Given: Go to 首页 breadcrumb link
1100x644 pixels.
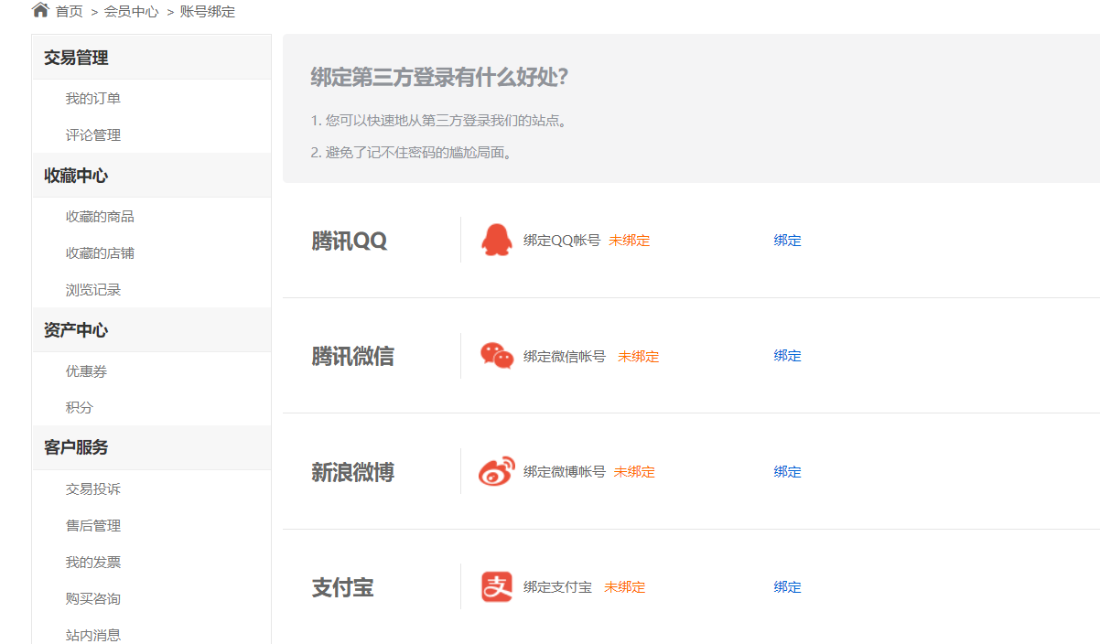Looking at the screenshot, I should [69, 12].
